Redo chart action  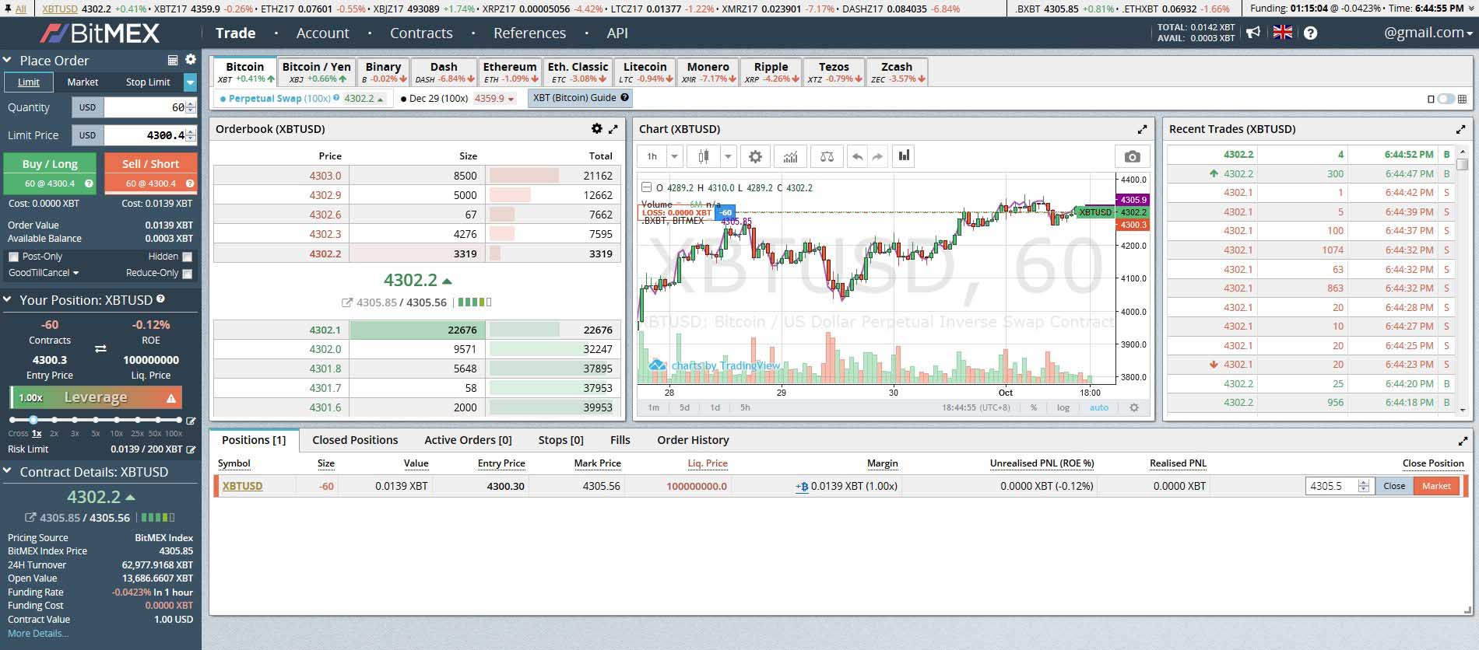coord(877,156)
